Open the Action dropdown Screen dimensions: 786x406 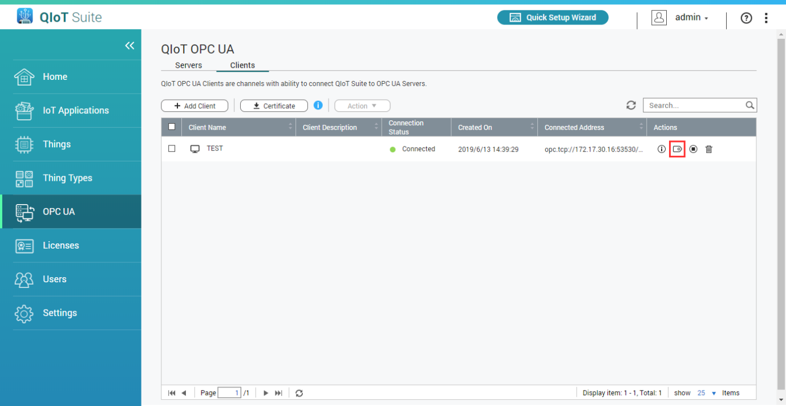click(362, 106)
